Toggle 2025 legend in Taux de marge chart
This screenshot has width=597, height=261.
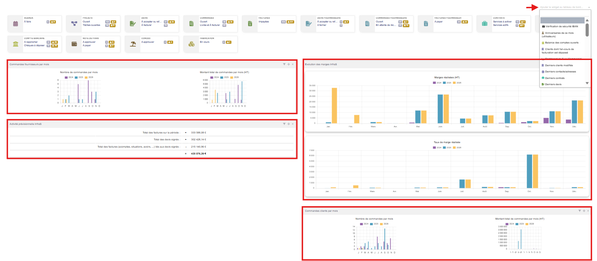447,148
